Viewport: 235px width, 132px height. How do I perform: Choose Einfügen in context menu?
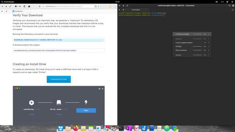(x=192, y=47)
